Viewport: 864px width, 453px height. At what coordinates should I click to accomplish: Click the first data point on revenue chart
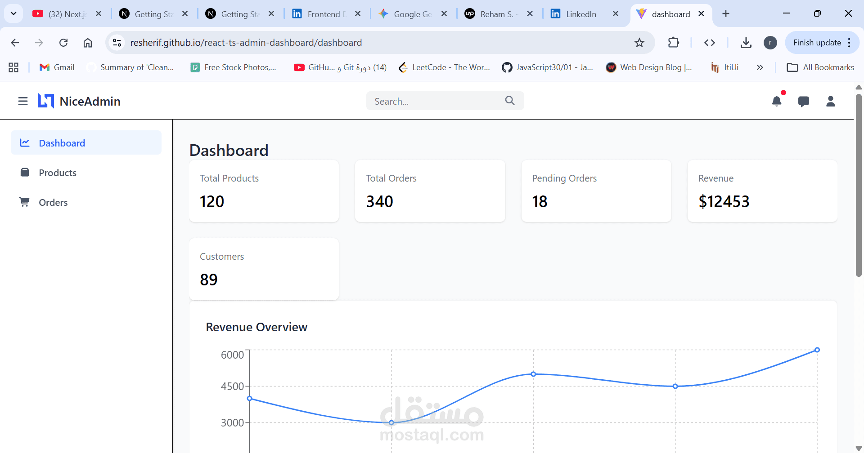pyautogui.click(x=250, y=399)
